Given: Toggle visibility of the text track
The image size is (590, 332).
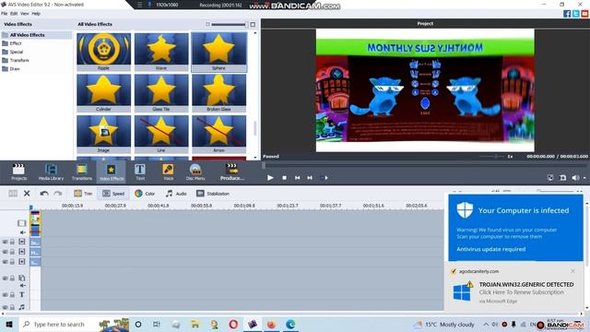Looking at the screenshot, I should [x=5, y=295].
